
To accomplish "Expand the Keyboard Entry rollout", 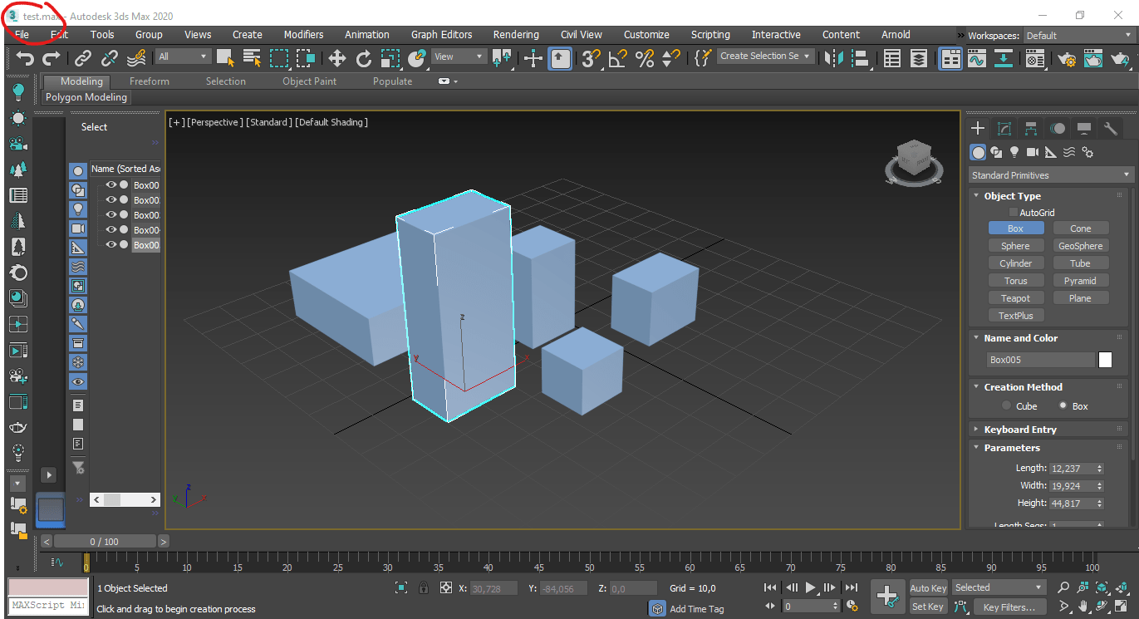I will [x=1020, y=430].
